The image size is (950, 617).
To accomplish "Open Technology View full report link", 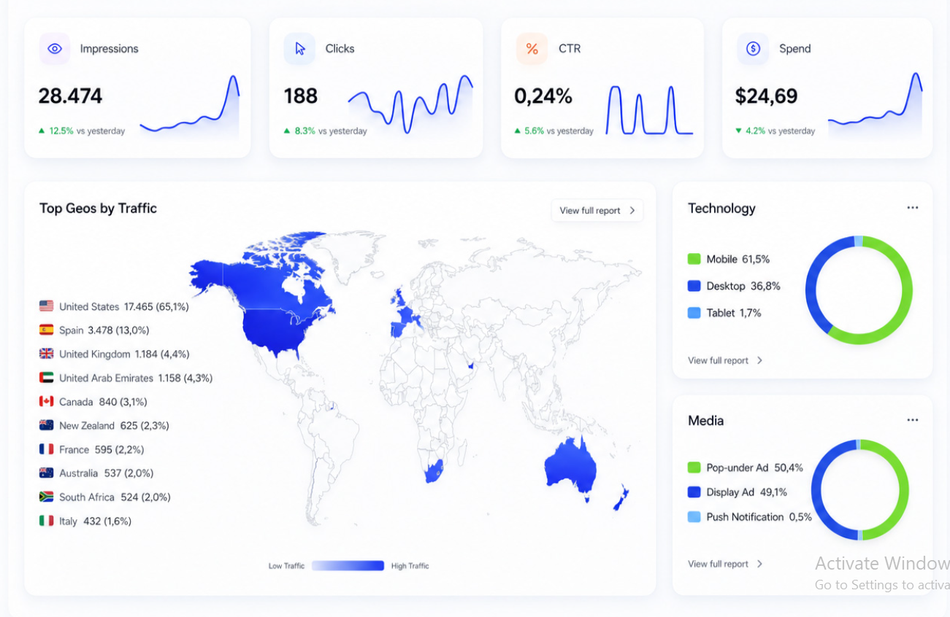I will [725, 360].
